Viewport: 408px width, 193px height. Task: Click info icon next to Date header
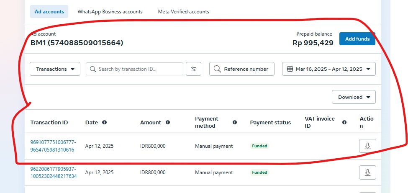tap(105, 123)
